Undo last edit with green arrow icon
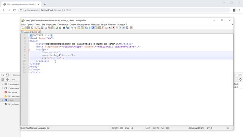The image size is (243, 137). click(x=57, y=28)
